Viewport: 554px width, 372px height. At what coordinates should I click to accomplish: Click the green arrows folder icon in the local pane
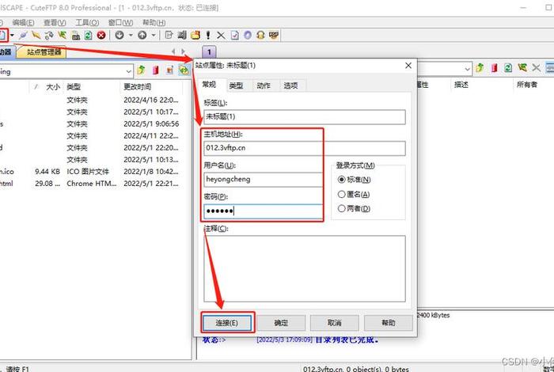click(184, 70)
